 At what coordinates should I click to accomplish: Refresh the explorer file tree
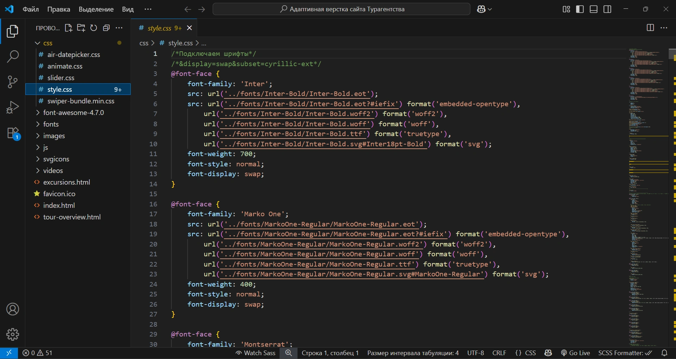(94, 28)
